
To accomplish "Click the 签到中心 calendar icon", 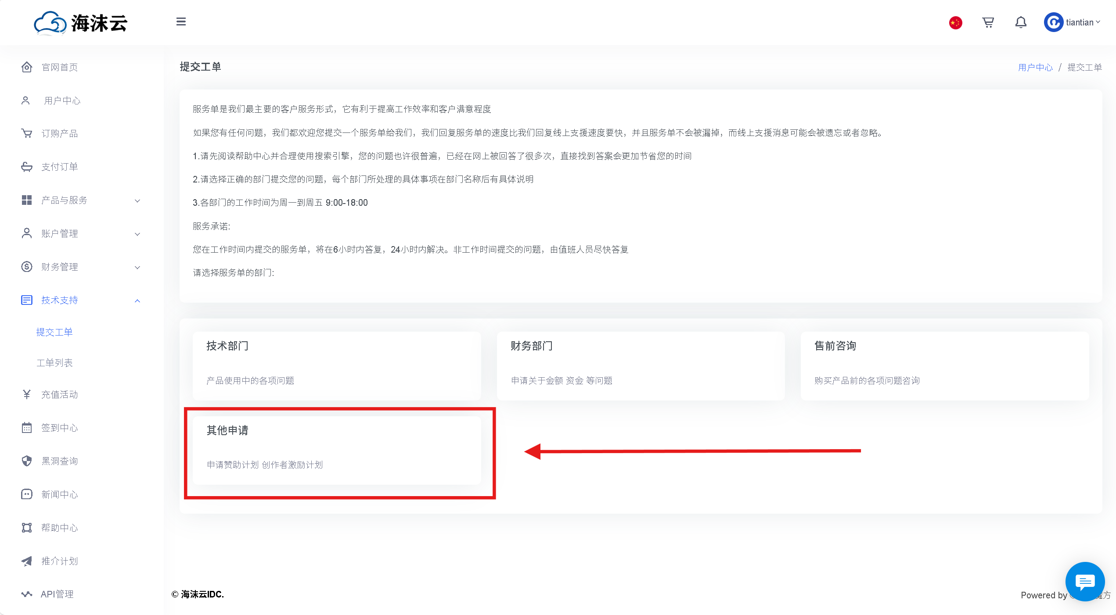I will tap(27, 428).
